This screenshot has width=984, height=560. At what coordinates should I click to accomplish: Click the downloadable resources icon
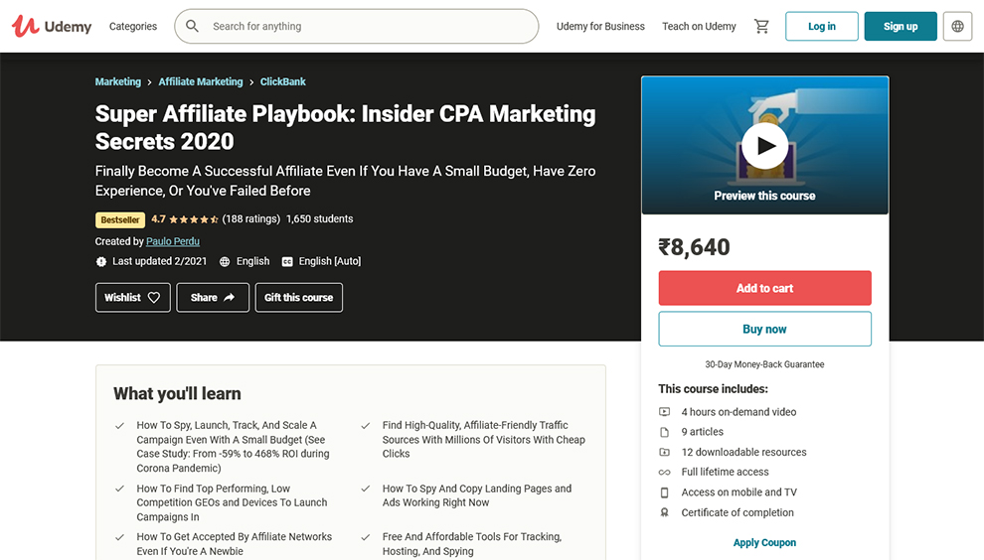pos(664,452)
